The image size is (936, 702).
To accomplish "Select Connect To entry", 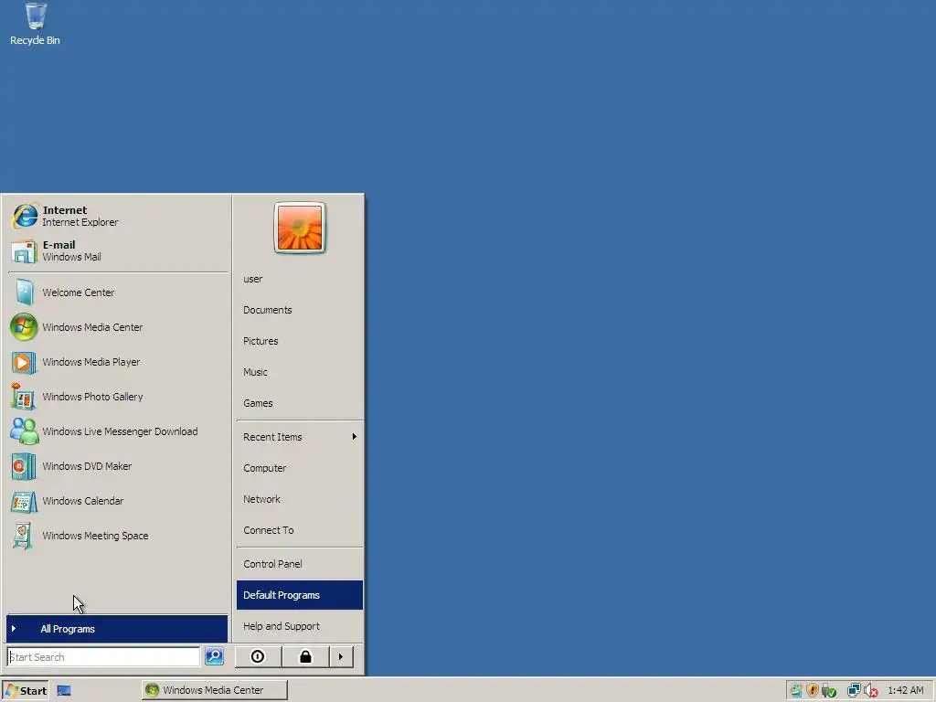I will pos(300,530).
